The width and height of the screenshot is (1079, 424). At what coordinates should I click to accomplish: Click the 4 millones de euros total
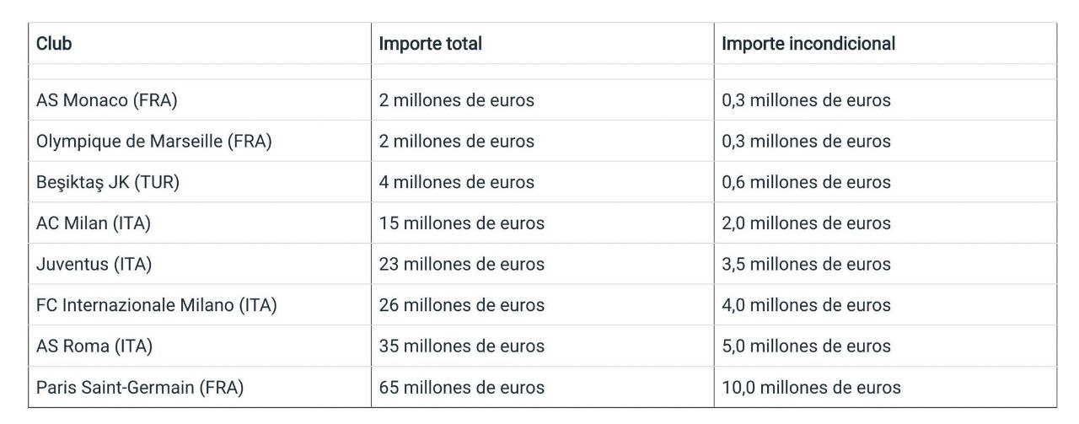tap(456, 182)
